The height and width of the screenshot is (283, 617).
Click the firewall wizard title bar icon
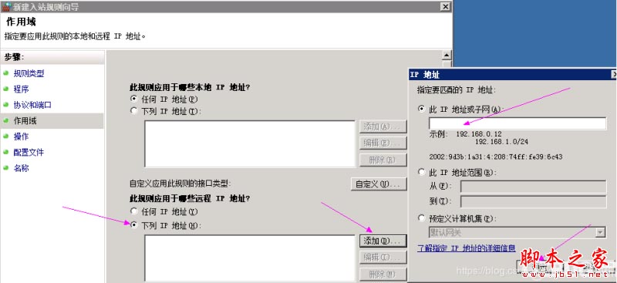point(6,6)
